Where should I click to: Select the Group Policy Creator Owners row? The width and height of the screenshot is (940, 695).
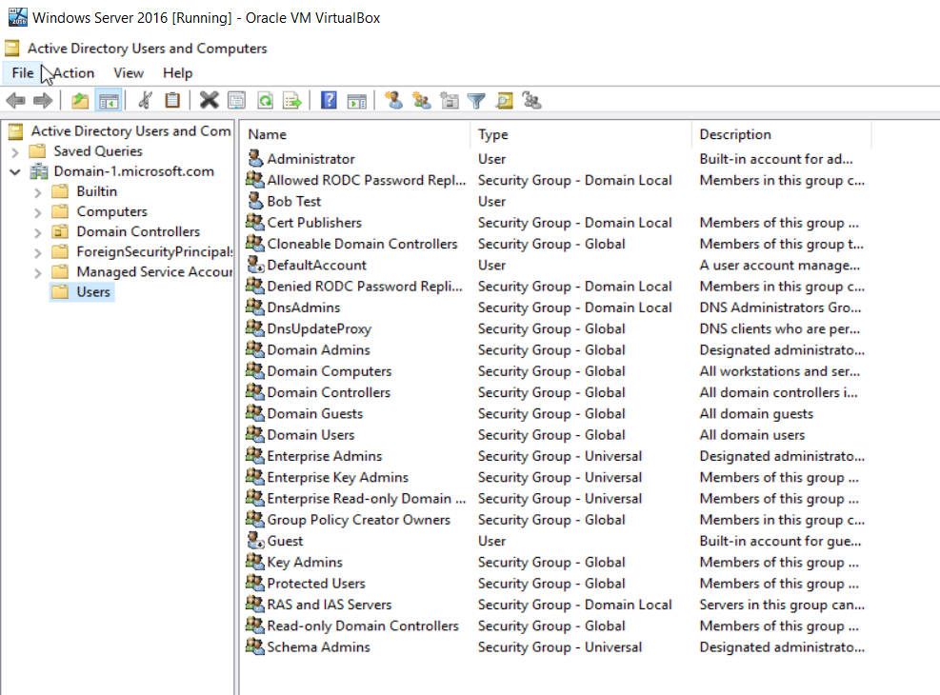[554, 520]
